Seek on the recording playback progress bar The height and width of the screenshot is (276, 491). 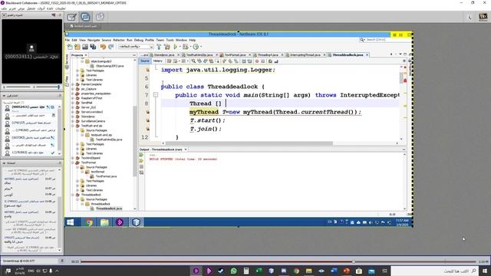coord(278,261)
